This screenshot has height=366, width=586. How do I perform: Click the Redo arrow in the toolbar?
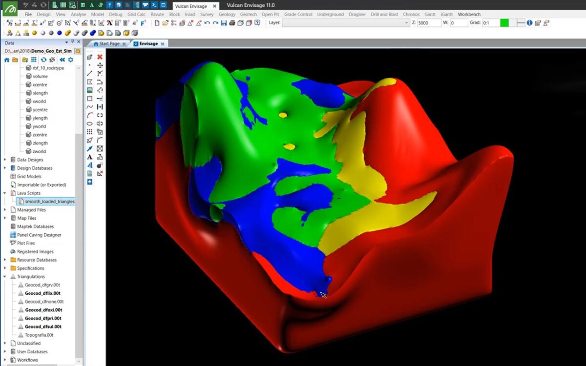coord(215,23)
